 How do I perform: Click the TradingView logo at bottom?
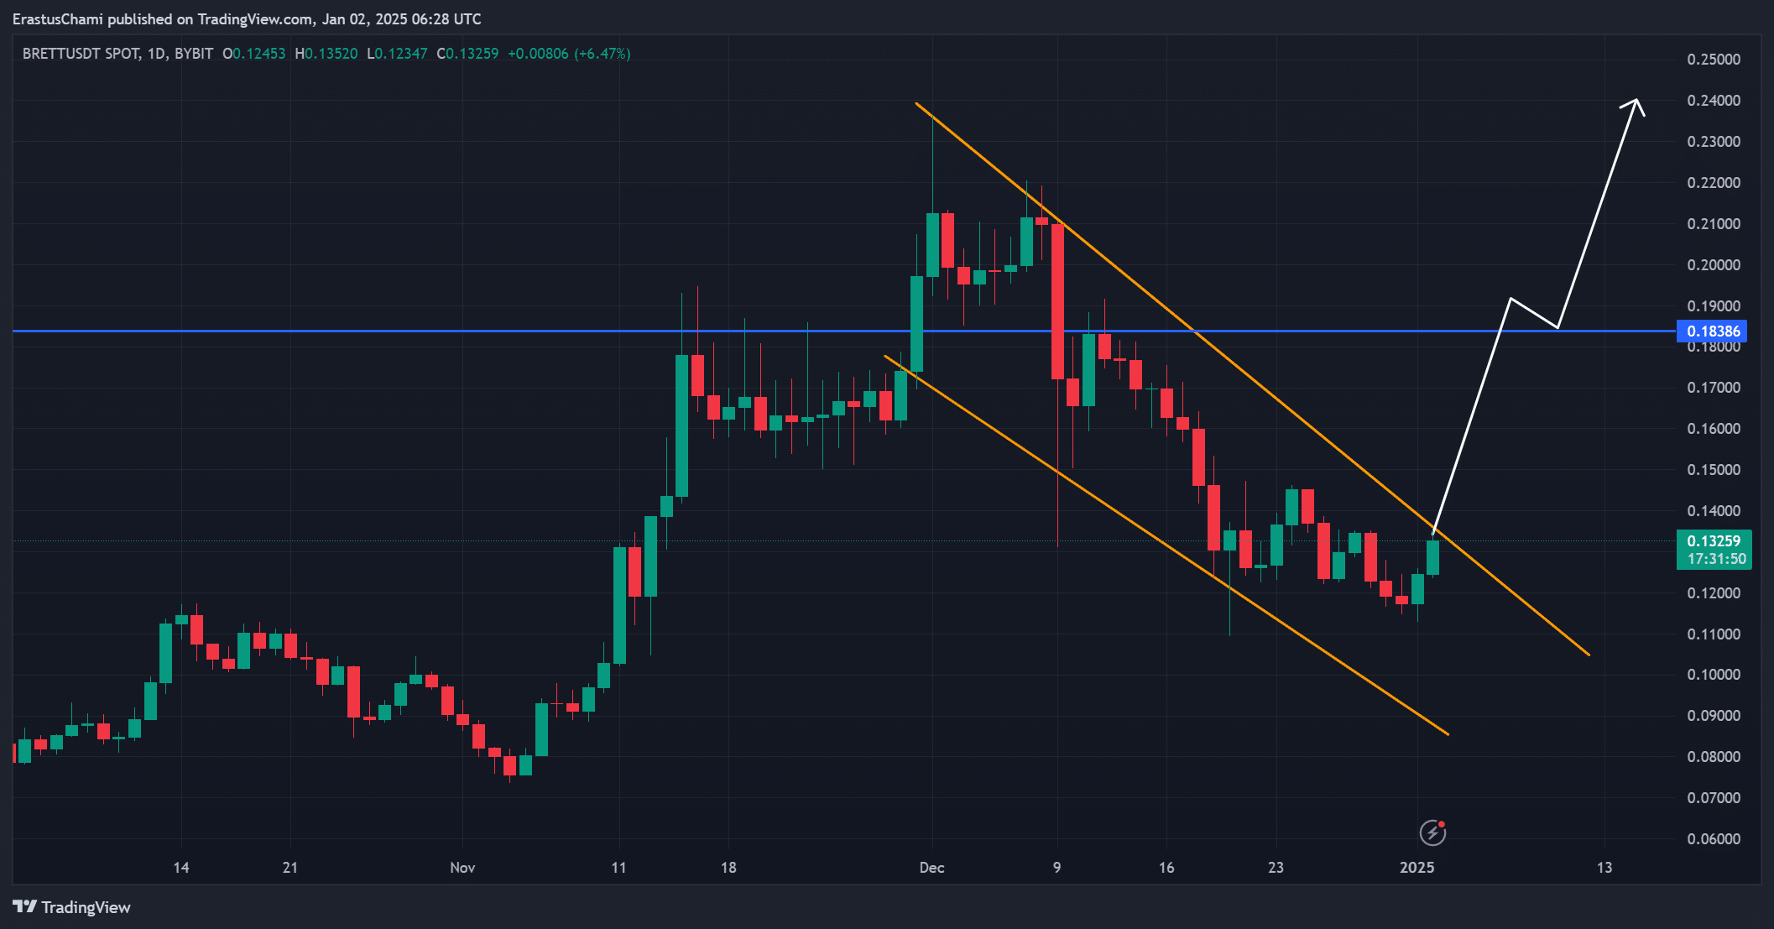point(72,907)
